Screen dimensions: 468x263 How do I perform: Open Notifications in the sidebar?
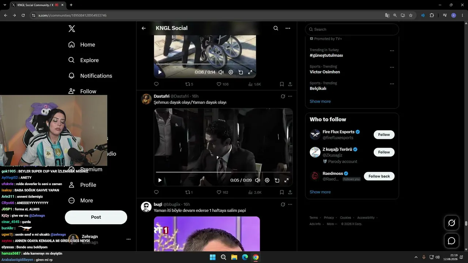(90, 76)
